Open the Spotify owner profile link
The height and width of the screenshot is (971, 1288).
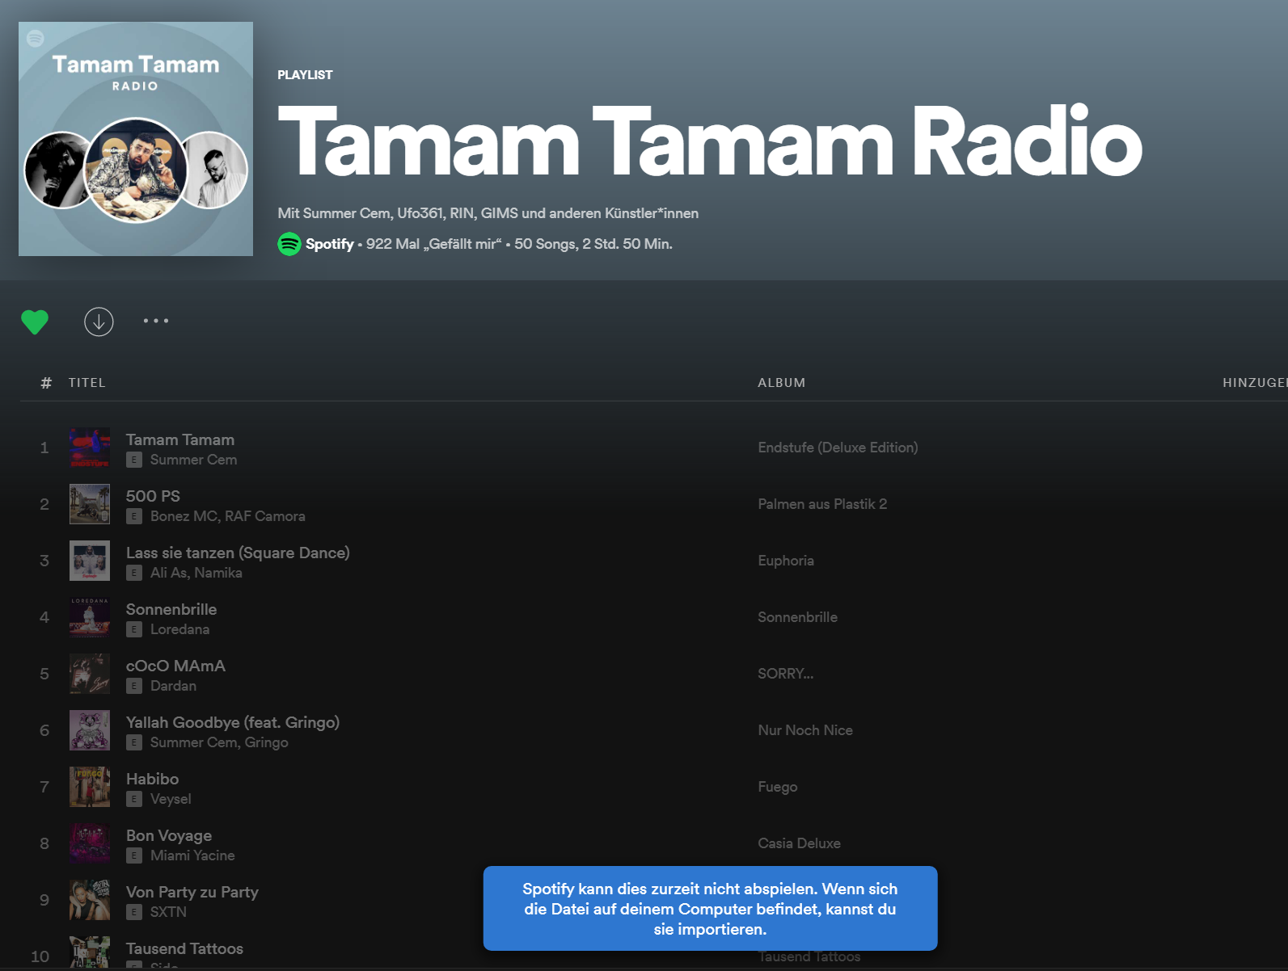(x=329, y=244)
